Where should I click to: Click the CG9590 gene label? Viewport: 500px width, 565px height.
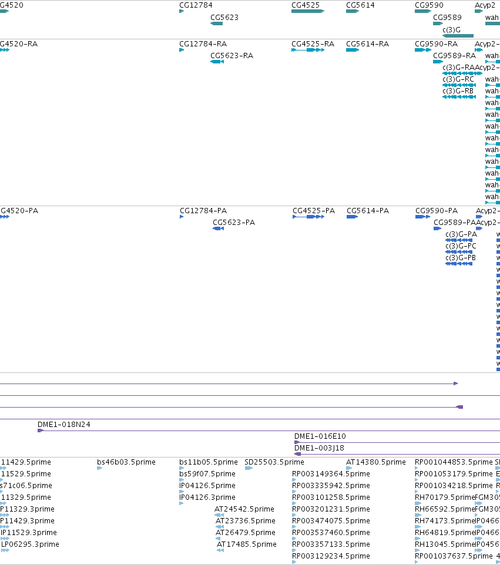pyautogui.click(x=429, y=5)
